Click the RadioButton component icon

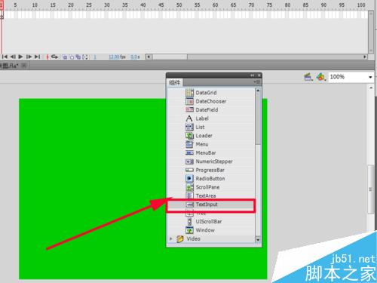tap(189, 179)
